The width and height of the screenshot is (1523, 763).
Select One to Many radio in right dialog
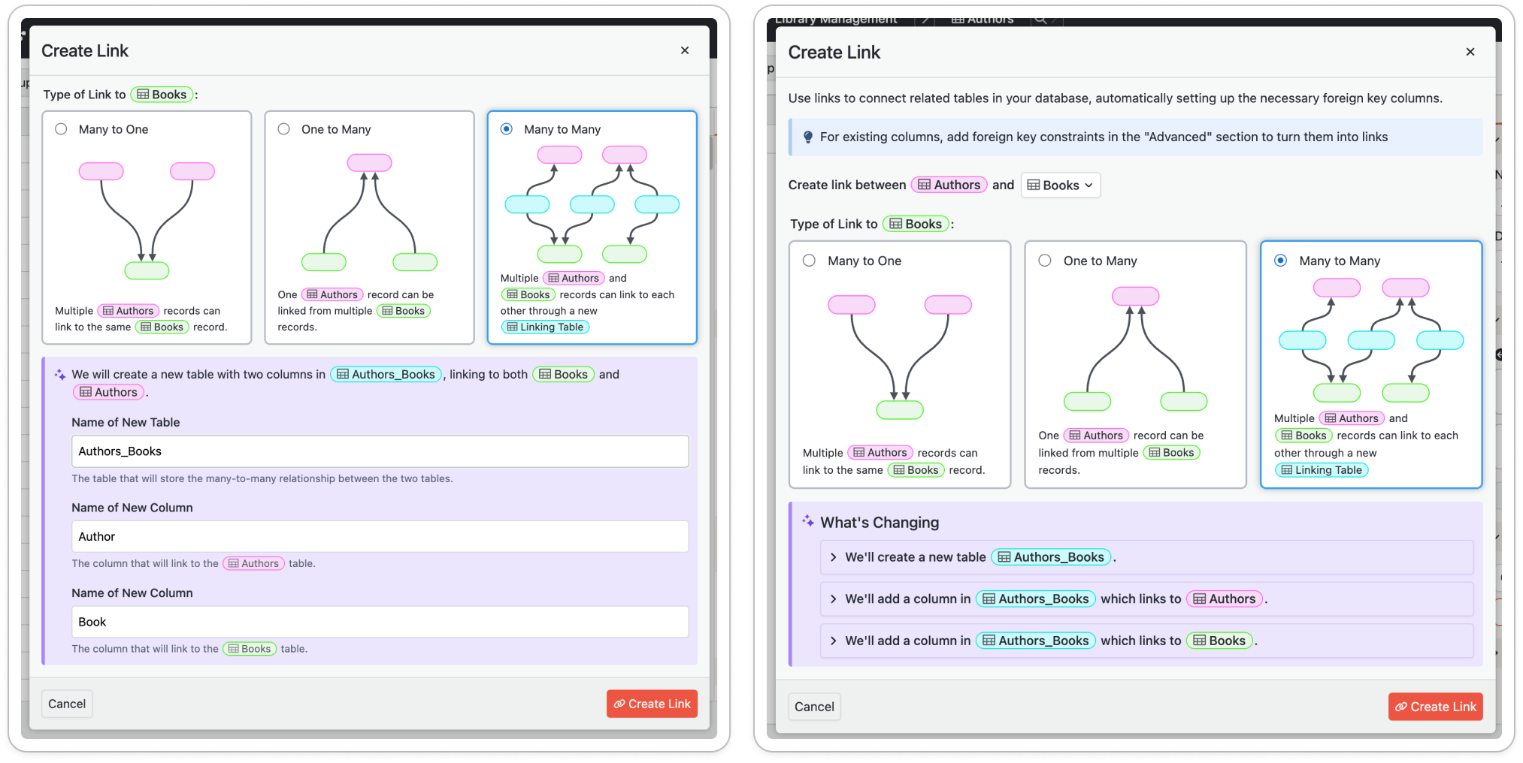coord(1045,261)
